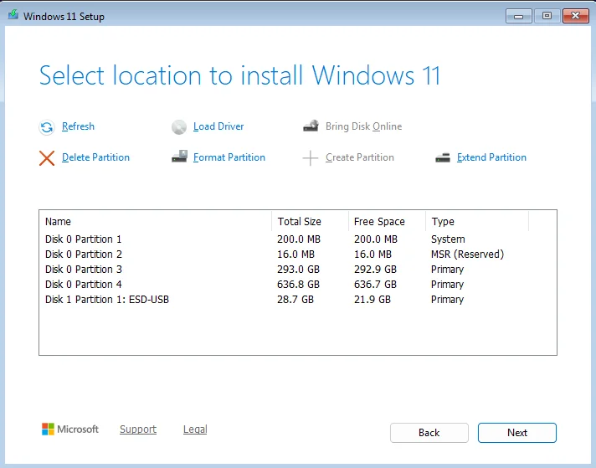Click the red X Delete Partition icon
Image resolution: width=596 pixels, height=468 pixels.
coord(47,158)
